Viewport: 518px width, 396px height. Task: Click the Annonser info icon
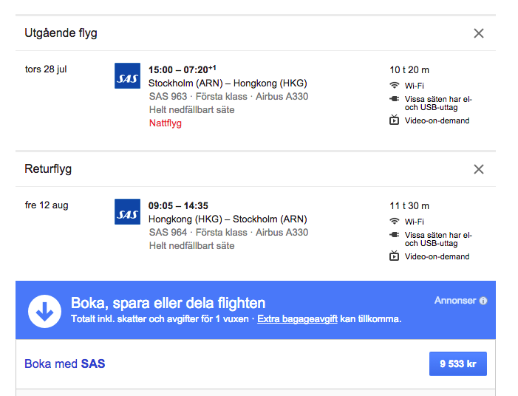click(483, 301)
